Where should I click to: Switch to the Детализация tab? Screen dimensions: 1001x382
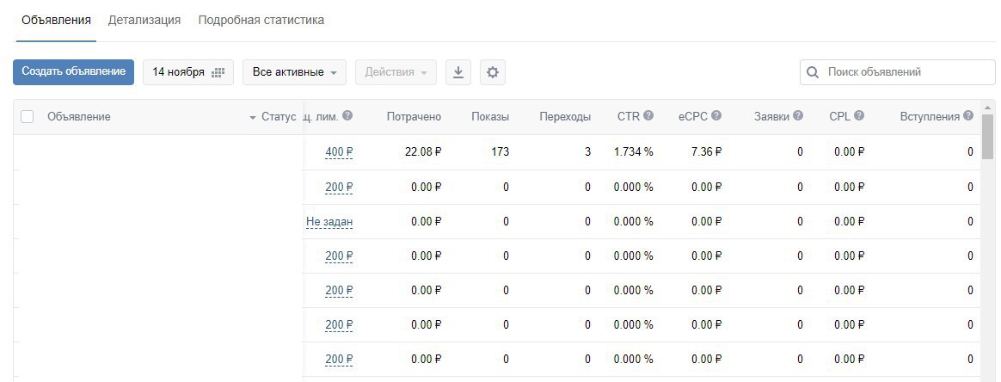click(144, 20)
